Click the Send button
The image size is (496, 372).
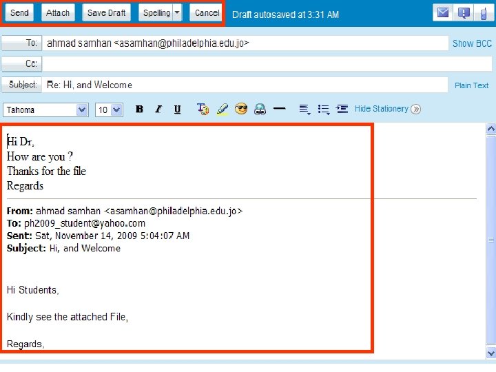[x=19, y=13]
